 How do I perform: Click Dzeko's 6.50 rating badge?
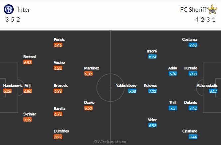point(88,108)
